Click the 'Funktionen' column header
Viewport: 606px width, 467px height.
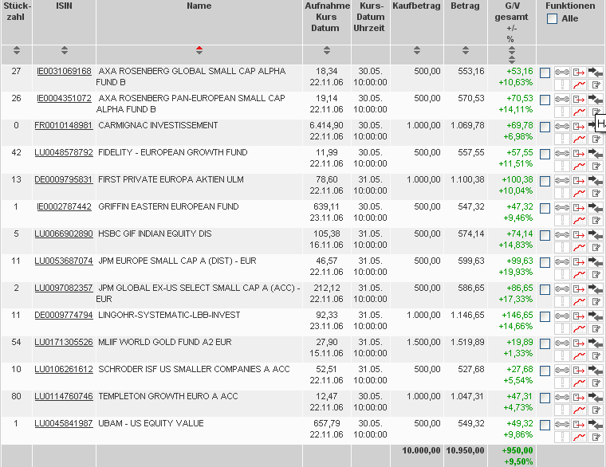coord(570,6)
